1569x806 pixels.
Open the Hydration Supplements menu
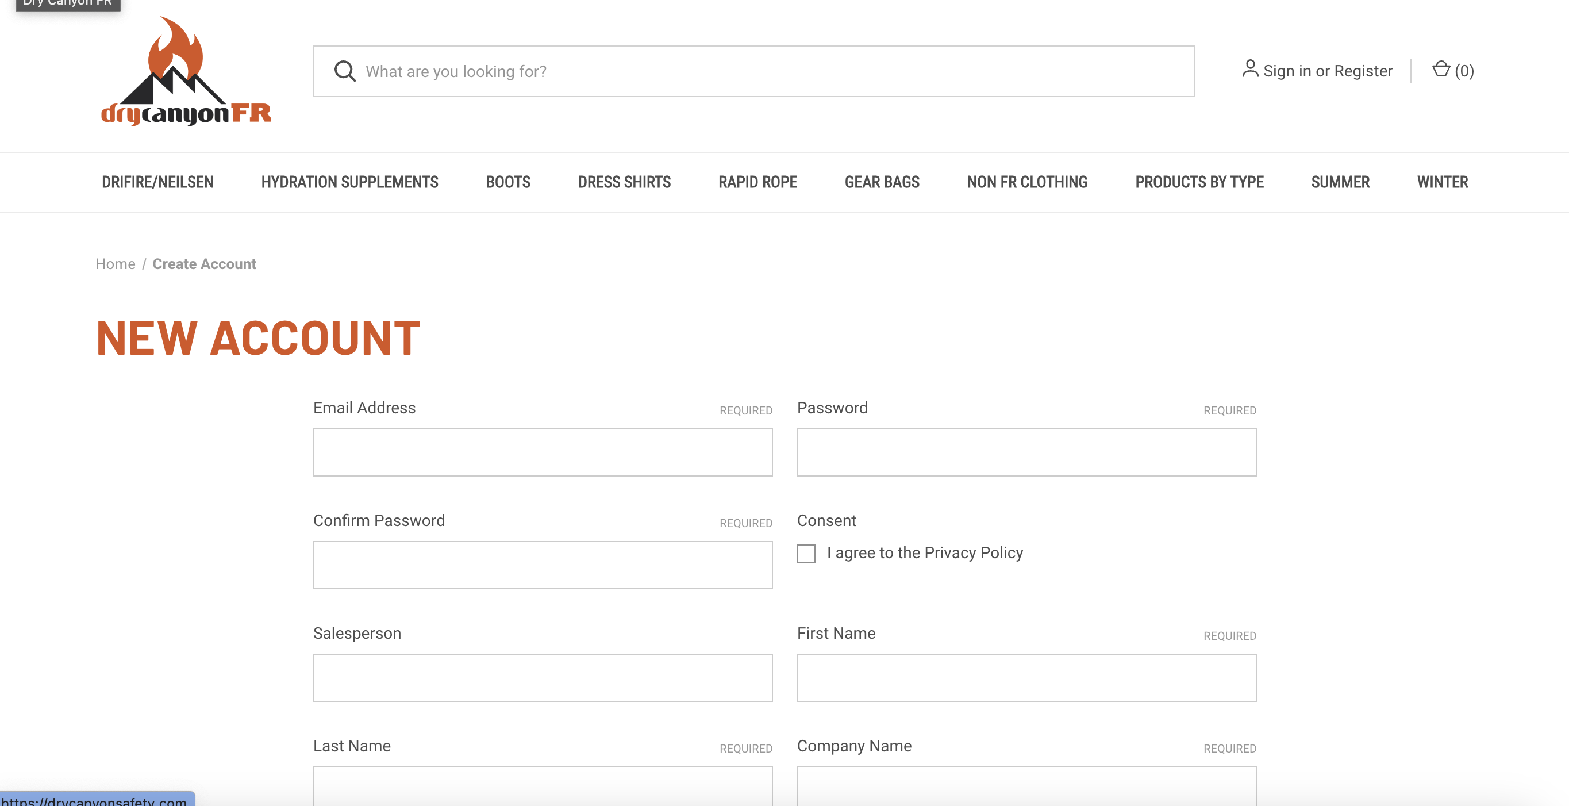(x=349, y=182)
